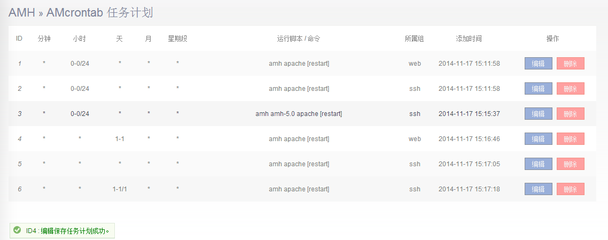
Task: Edit cron task with ID 2
Action: click(x=538, y=89)
